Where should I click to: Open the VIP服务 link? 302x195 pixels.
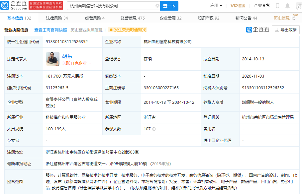click(238, 6)
